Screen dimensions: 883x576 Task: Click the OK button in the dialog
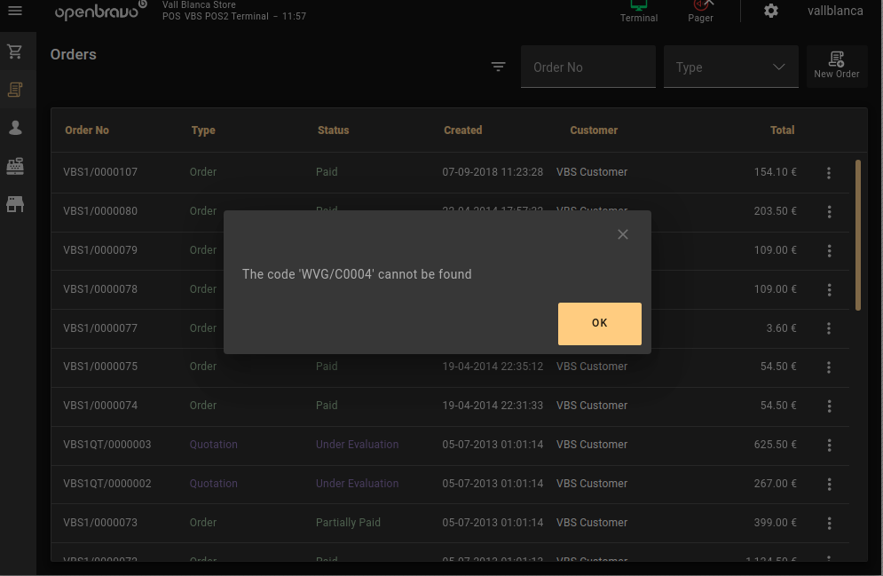click(599, 323)
